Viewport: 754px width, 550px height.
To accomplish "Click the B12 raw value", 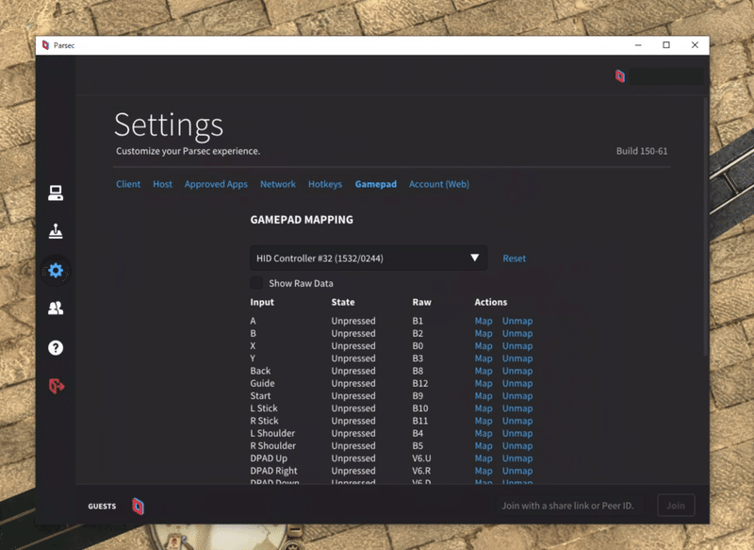I will click(419, 384).
